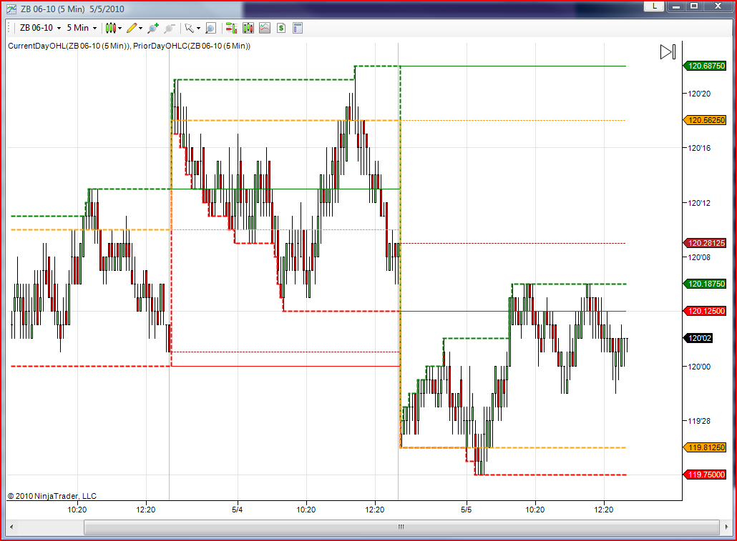This screenshot has height=541, width=737.
Task: Click the zoom in magnifier icon
Action: (152, 28)
